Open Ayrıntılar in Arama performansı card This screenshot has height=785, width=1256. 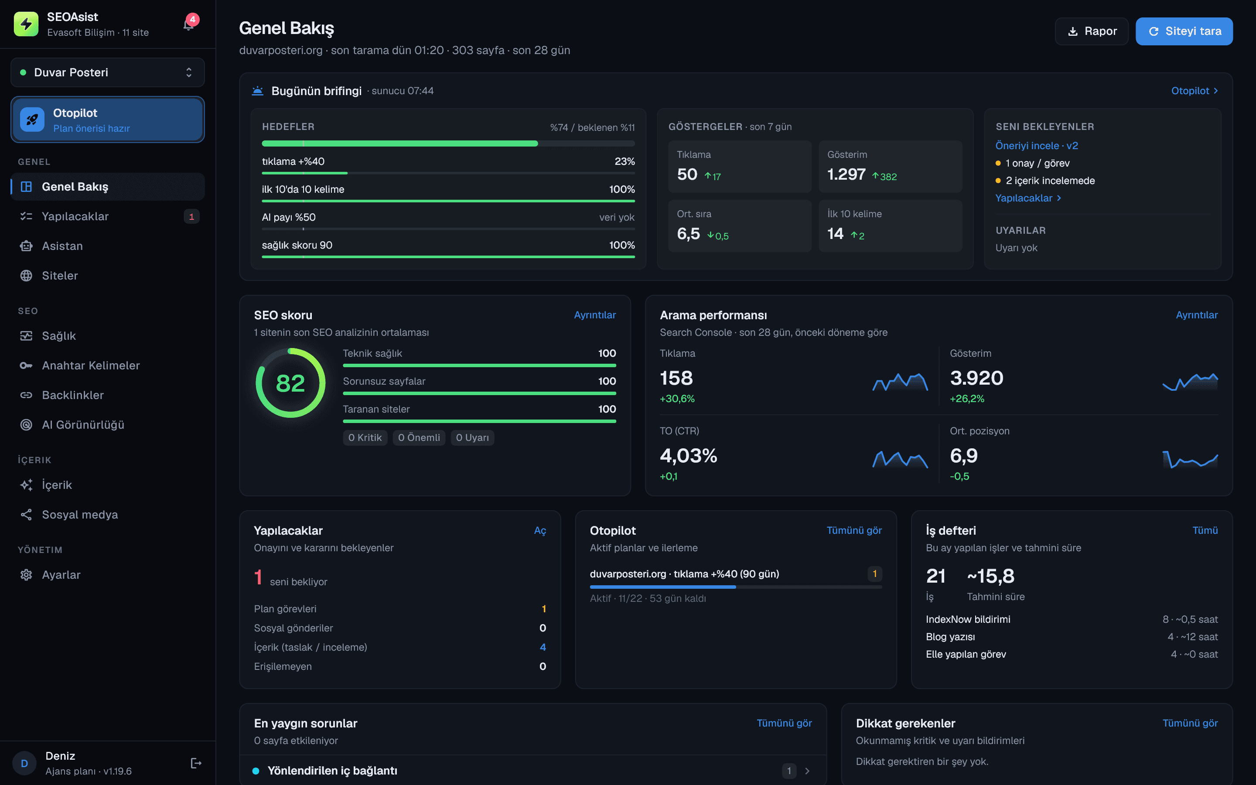[x=1196, y=314]
